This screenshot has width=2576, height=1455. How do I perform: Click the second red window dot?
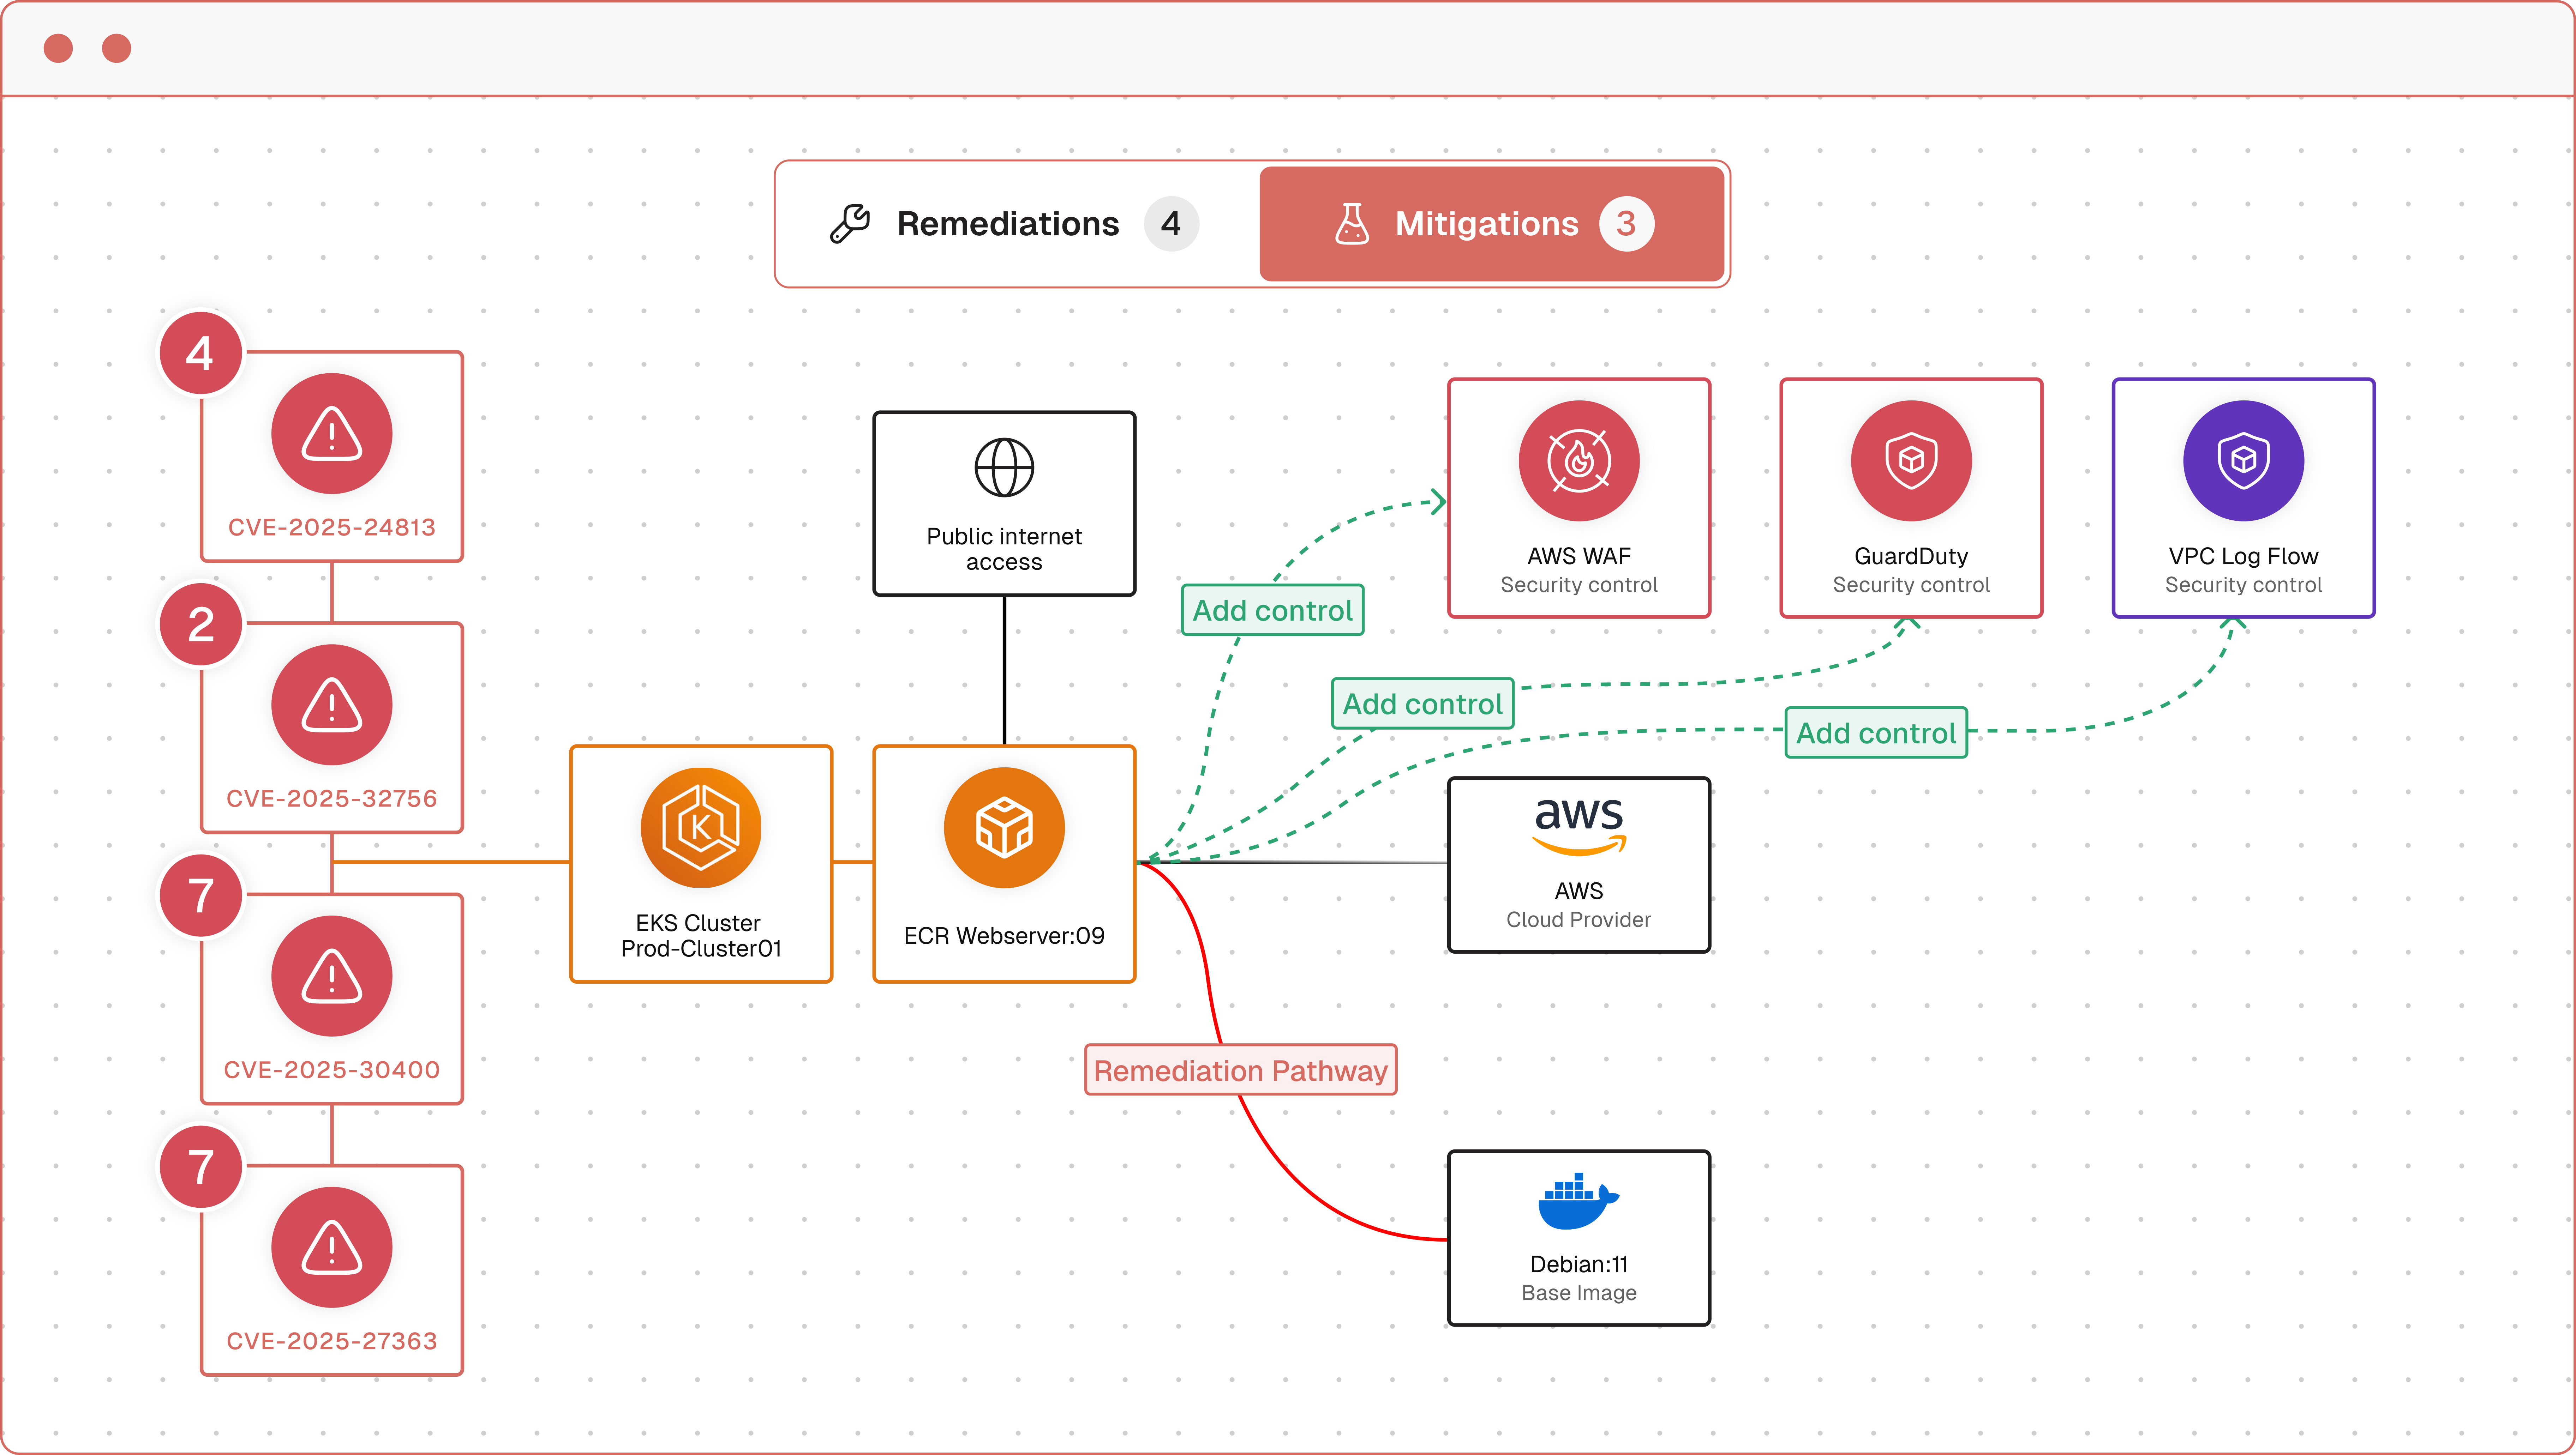click(x=117, y=48)
